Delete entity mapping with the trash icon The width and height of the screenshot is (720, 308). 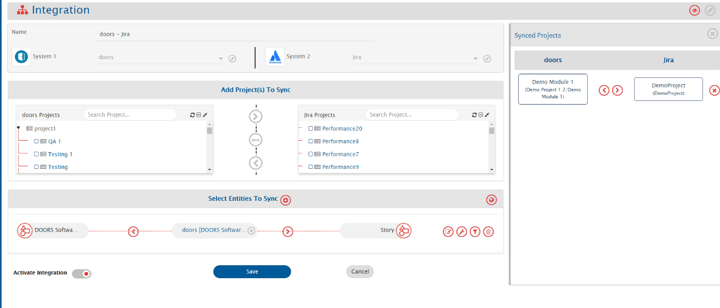[x=488, y=232]
